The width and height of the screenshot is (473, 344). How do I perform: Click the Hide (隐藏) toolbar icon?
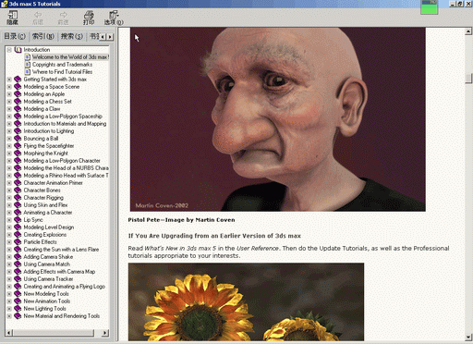(13, 18)
